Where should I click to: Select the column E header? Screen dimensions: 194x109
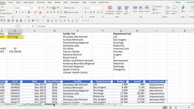coord(78,31)
